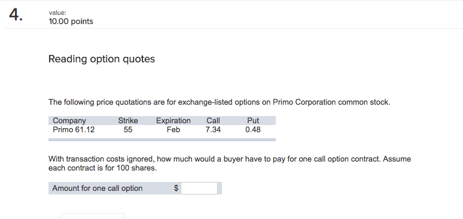The image size is (463, 219).
Task: Click the 'Amount for one call option' label
Action: tap(98, 188)
